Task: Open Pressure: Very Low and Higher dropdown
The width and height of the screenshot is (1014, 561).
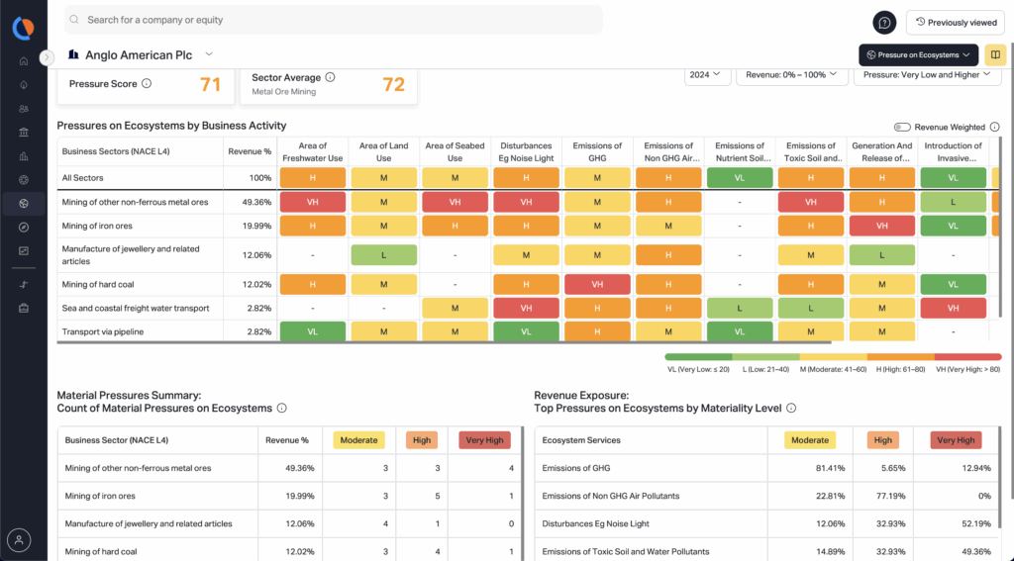Action: coord(927,74)
